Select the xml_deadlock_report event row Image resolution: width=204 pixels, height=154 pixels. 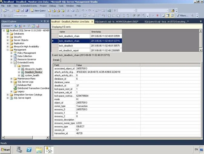tap(87, 50)
